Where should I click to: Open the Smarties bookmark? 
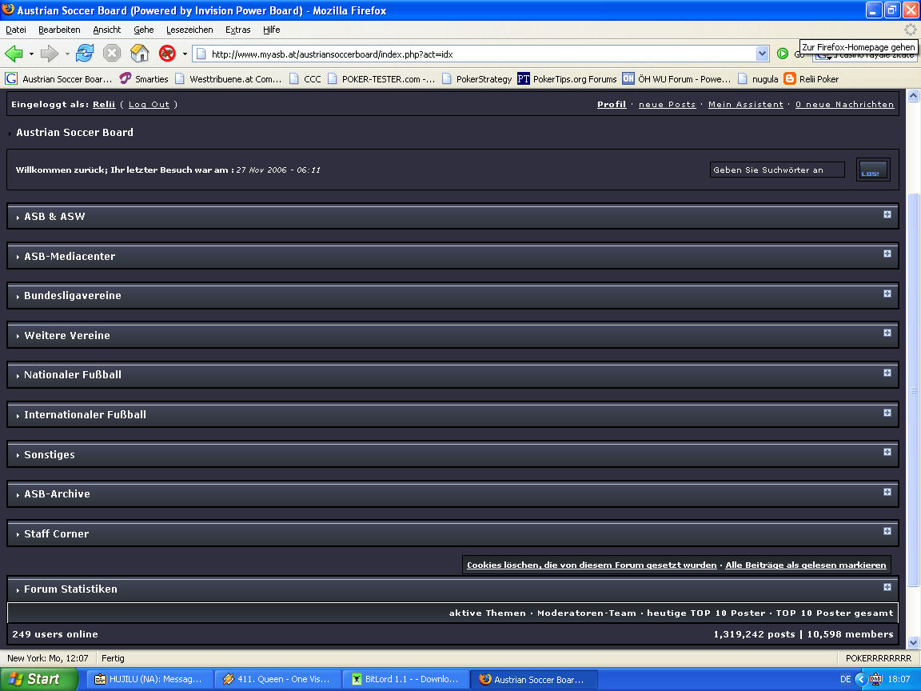(144, 78)
